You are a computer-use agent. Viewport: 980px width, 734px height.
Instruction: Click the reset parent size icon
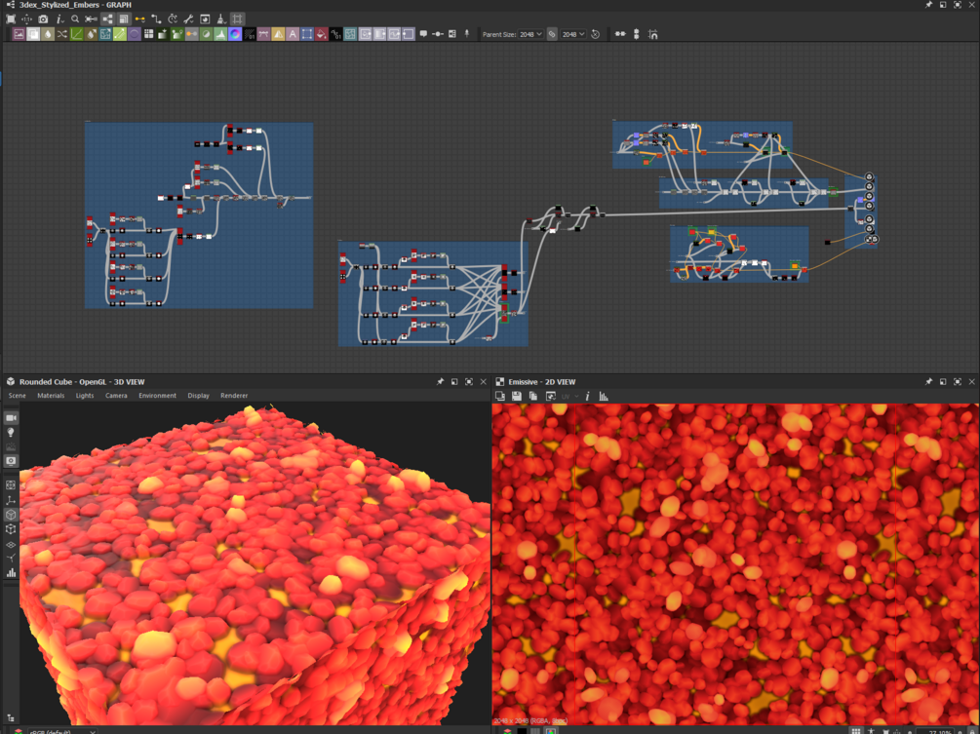click(x=595, y=34)
